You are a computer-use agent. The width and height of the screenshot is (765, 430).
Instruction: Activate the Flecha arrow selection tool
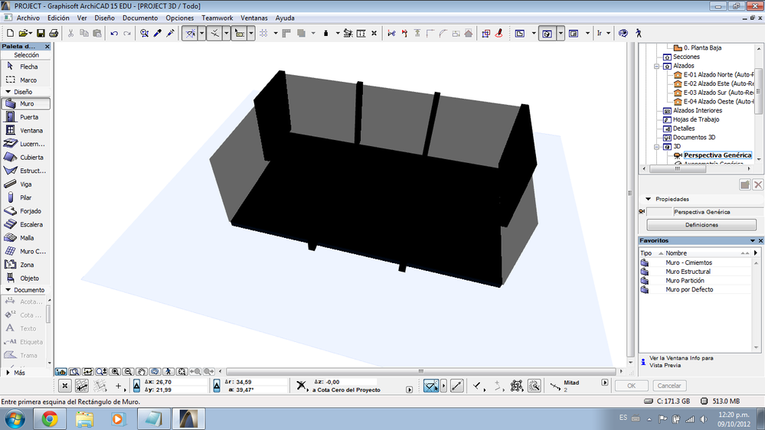(26, 67)
